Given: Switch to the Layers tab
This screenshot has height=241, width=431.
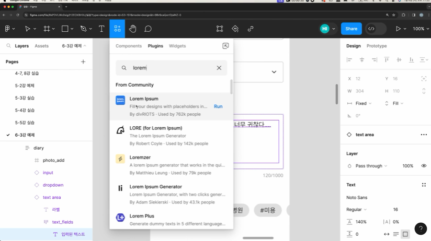Looking at the screenshot, I should coord(22,46).
